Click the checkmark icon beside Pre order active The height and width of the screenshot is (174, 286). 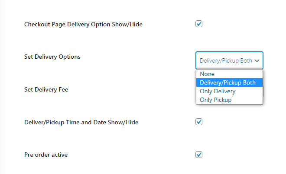pyautogui.click(x=199, y=155)
